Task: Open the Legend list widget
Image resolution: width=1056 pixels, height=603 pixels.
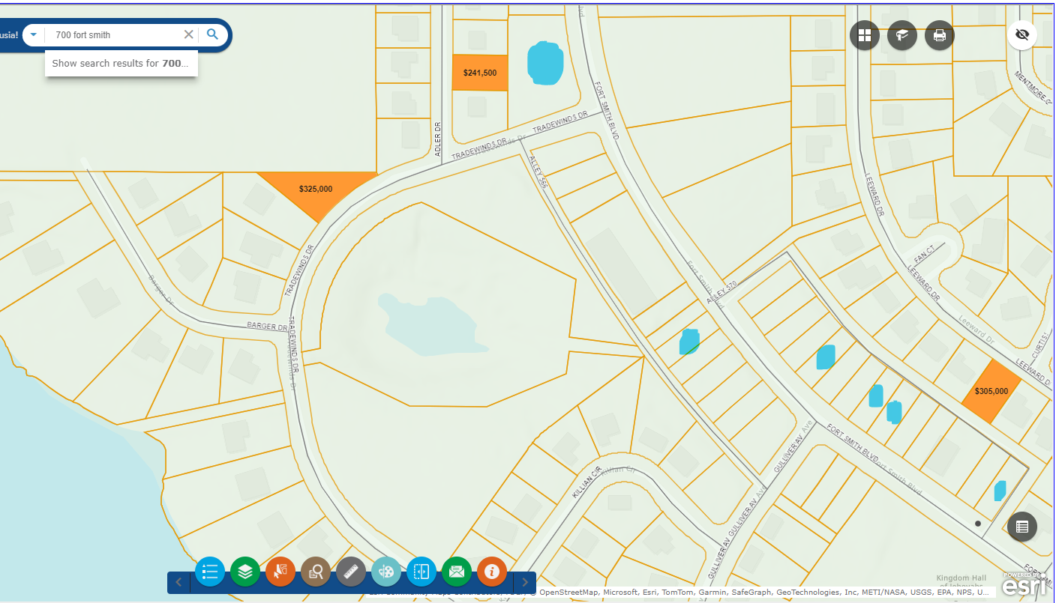Action: pos(210,572)
